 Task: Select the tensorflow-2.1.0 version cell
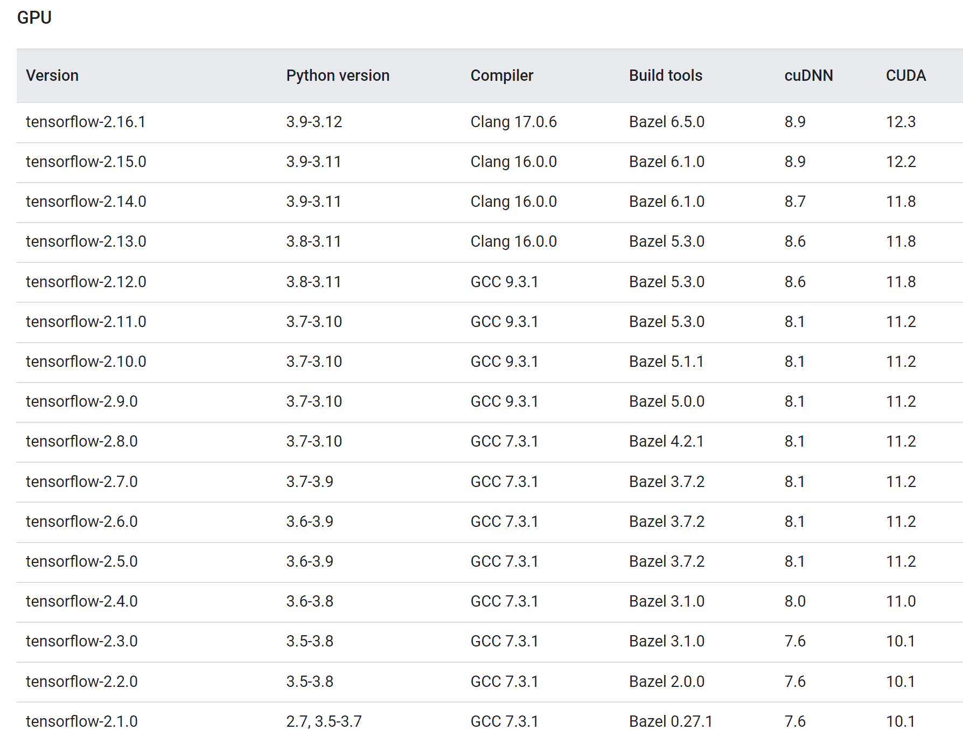81,721
